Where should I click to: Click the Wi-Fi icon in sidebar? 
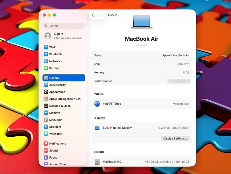tap(46, 47)
